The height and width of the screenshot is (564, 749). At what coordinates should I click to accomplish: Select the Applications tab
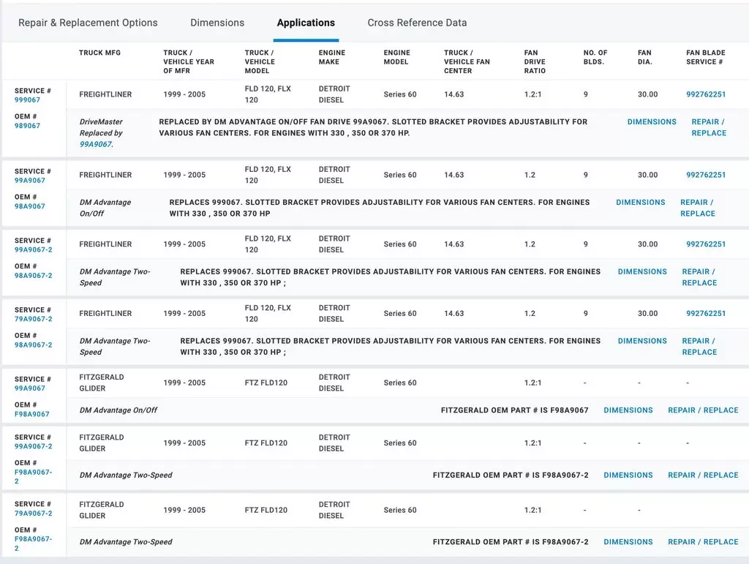click(306, 23)
